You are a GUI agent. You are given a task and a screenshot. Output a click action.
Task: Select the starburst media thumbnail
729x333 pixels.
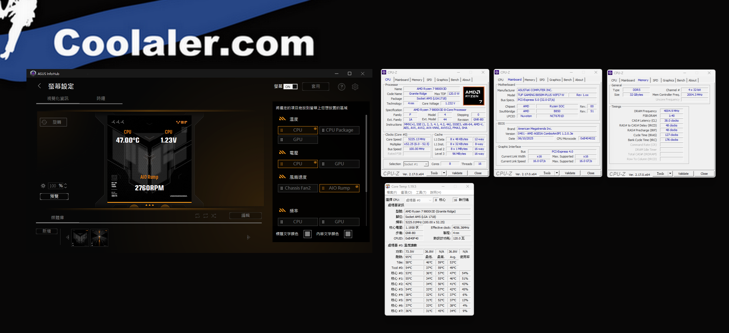[x=99, y=238]
